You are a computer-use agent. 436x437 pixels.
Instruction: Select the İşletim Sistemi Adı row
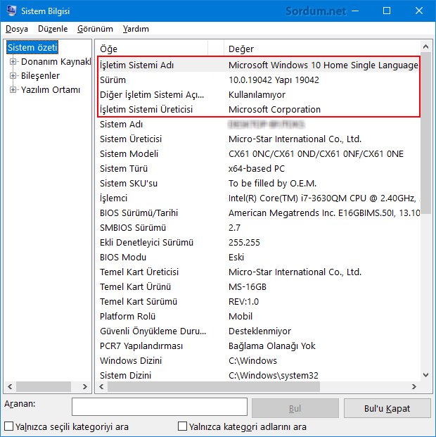[x=258, y=65]
